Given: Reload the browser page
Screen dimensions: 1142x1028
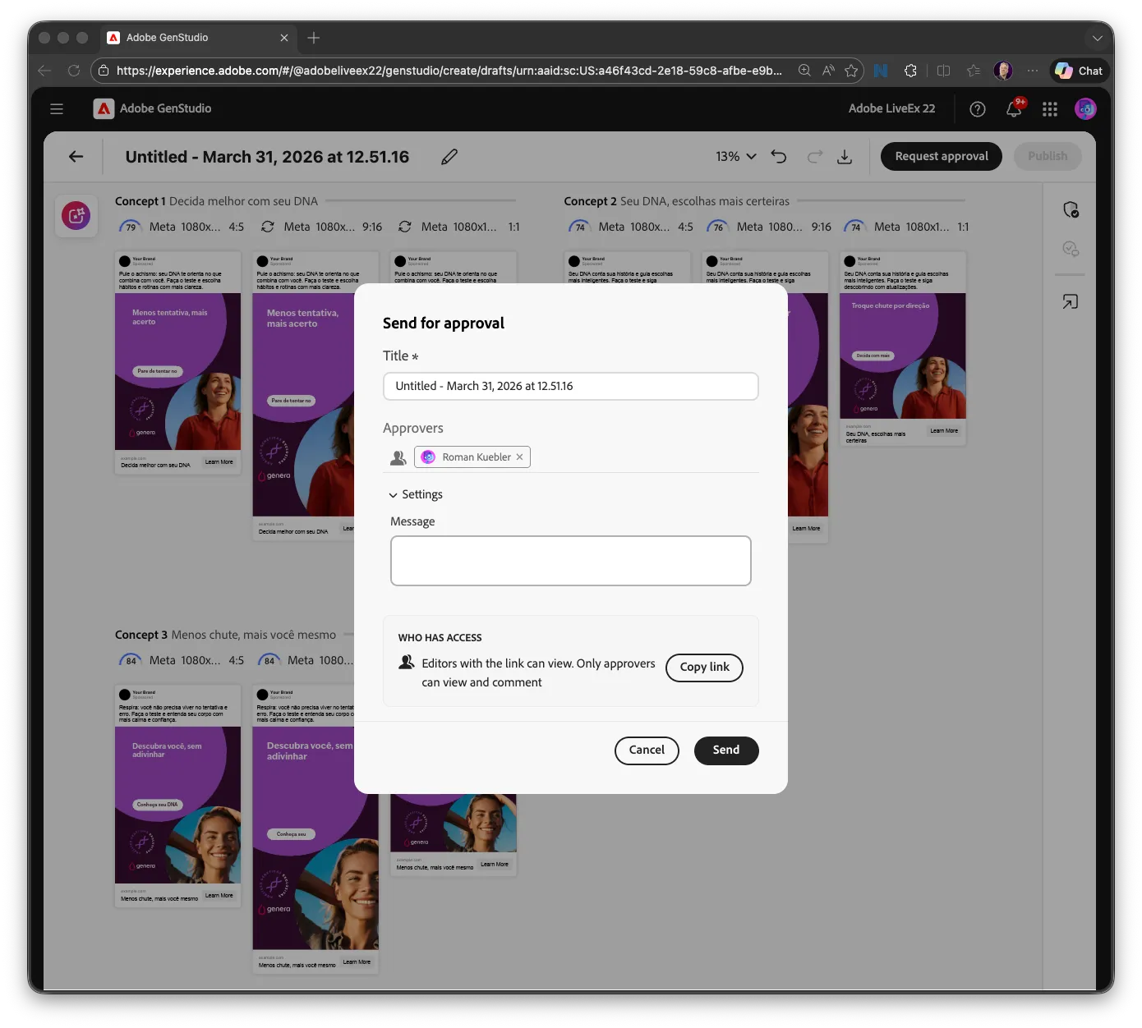Looking at the screenshot, I should point(74,71).
